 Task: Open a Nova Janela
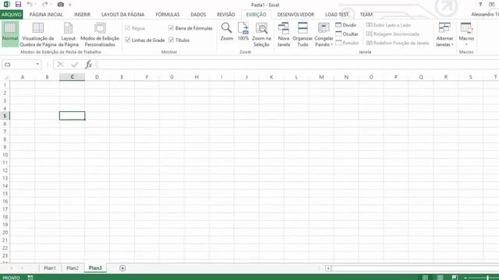283,34
